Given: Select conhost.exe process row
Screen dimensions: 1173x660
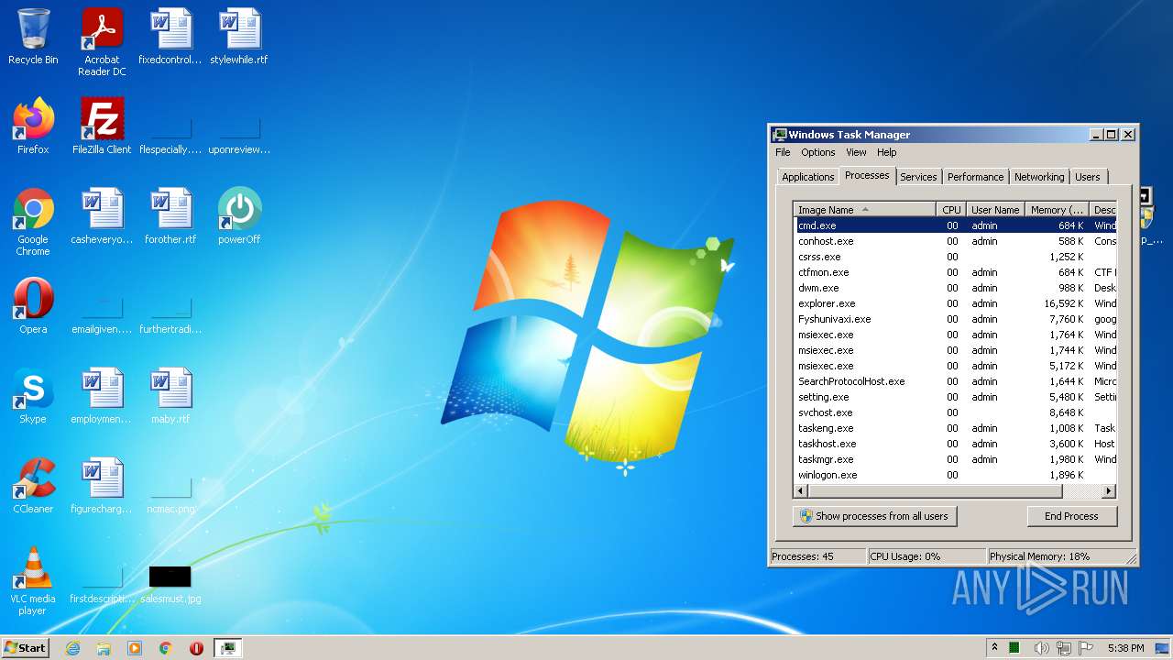Looking at the screenshot, I should [955, 241].
